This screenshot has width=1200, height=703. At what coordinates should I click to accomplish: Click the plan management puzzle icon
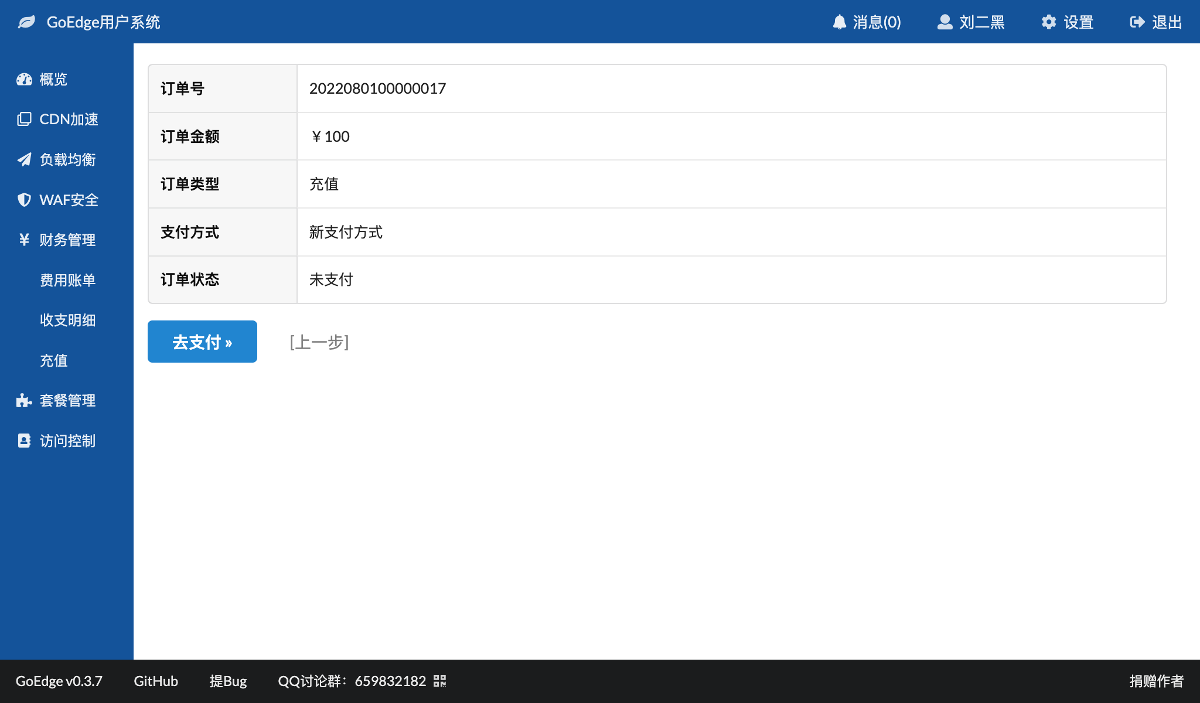(24, 400)
